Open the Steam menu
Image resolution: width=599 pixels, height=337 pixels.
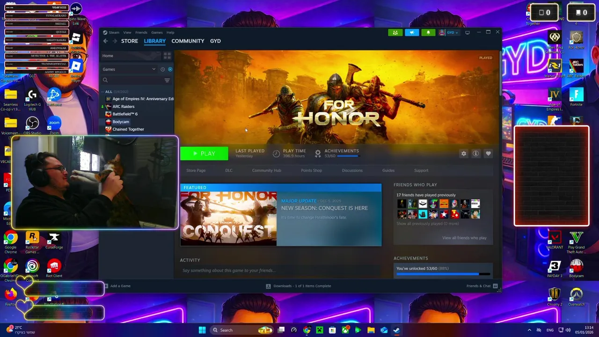114,32
